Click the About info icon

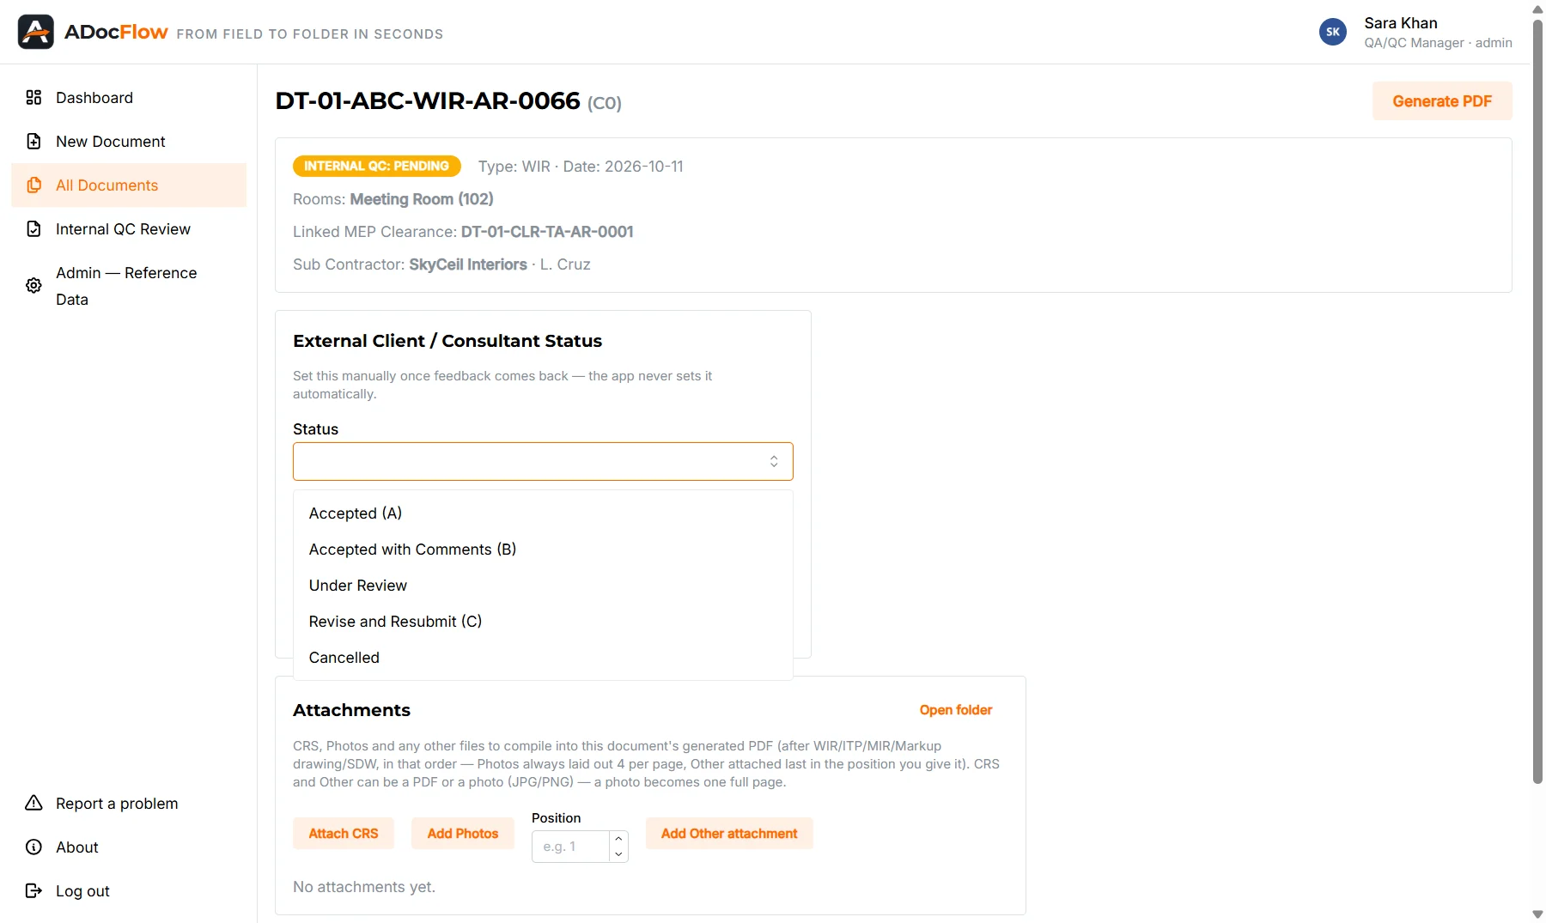(x=33, y=847)
